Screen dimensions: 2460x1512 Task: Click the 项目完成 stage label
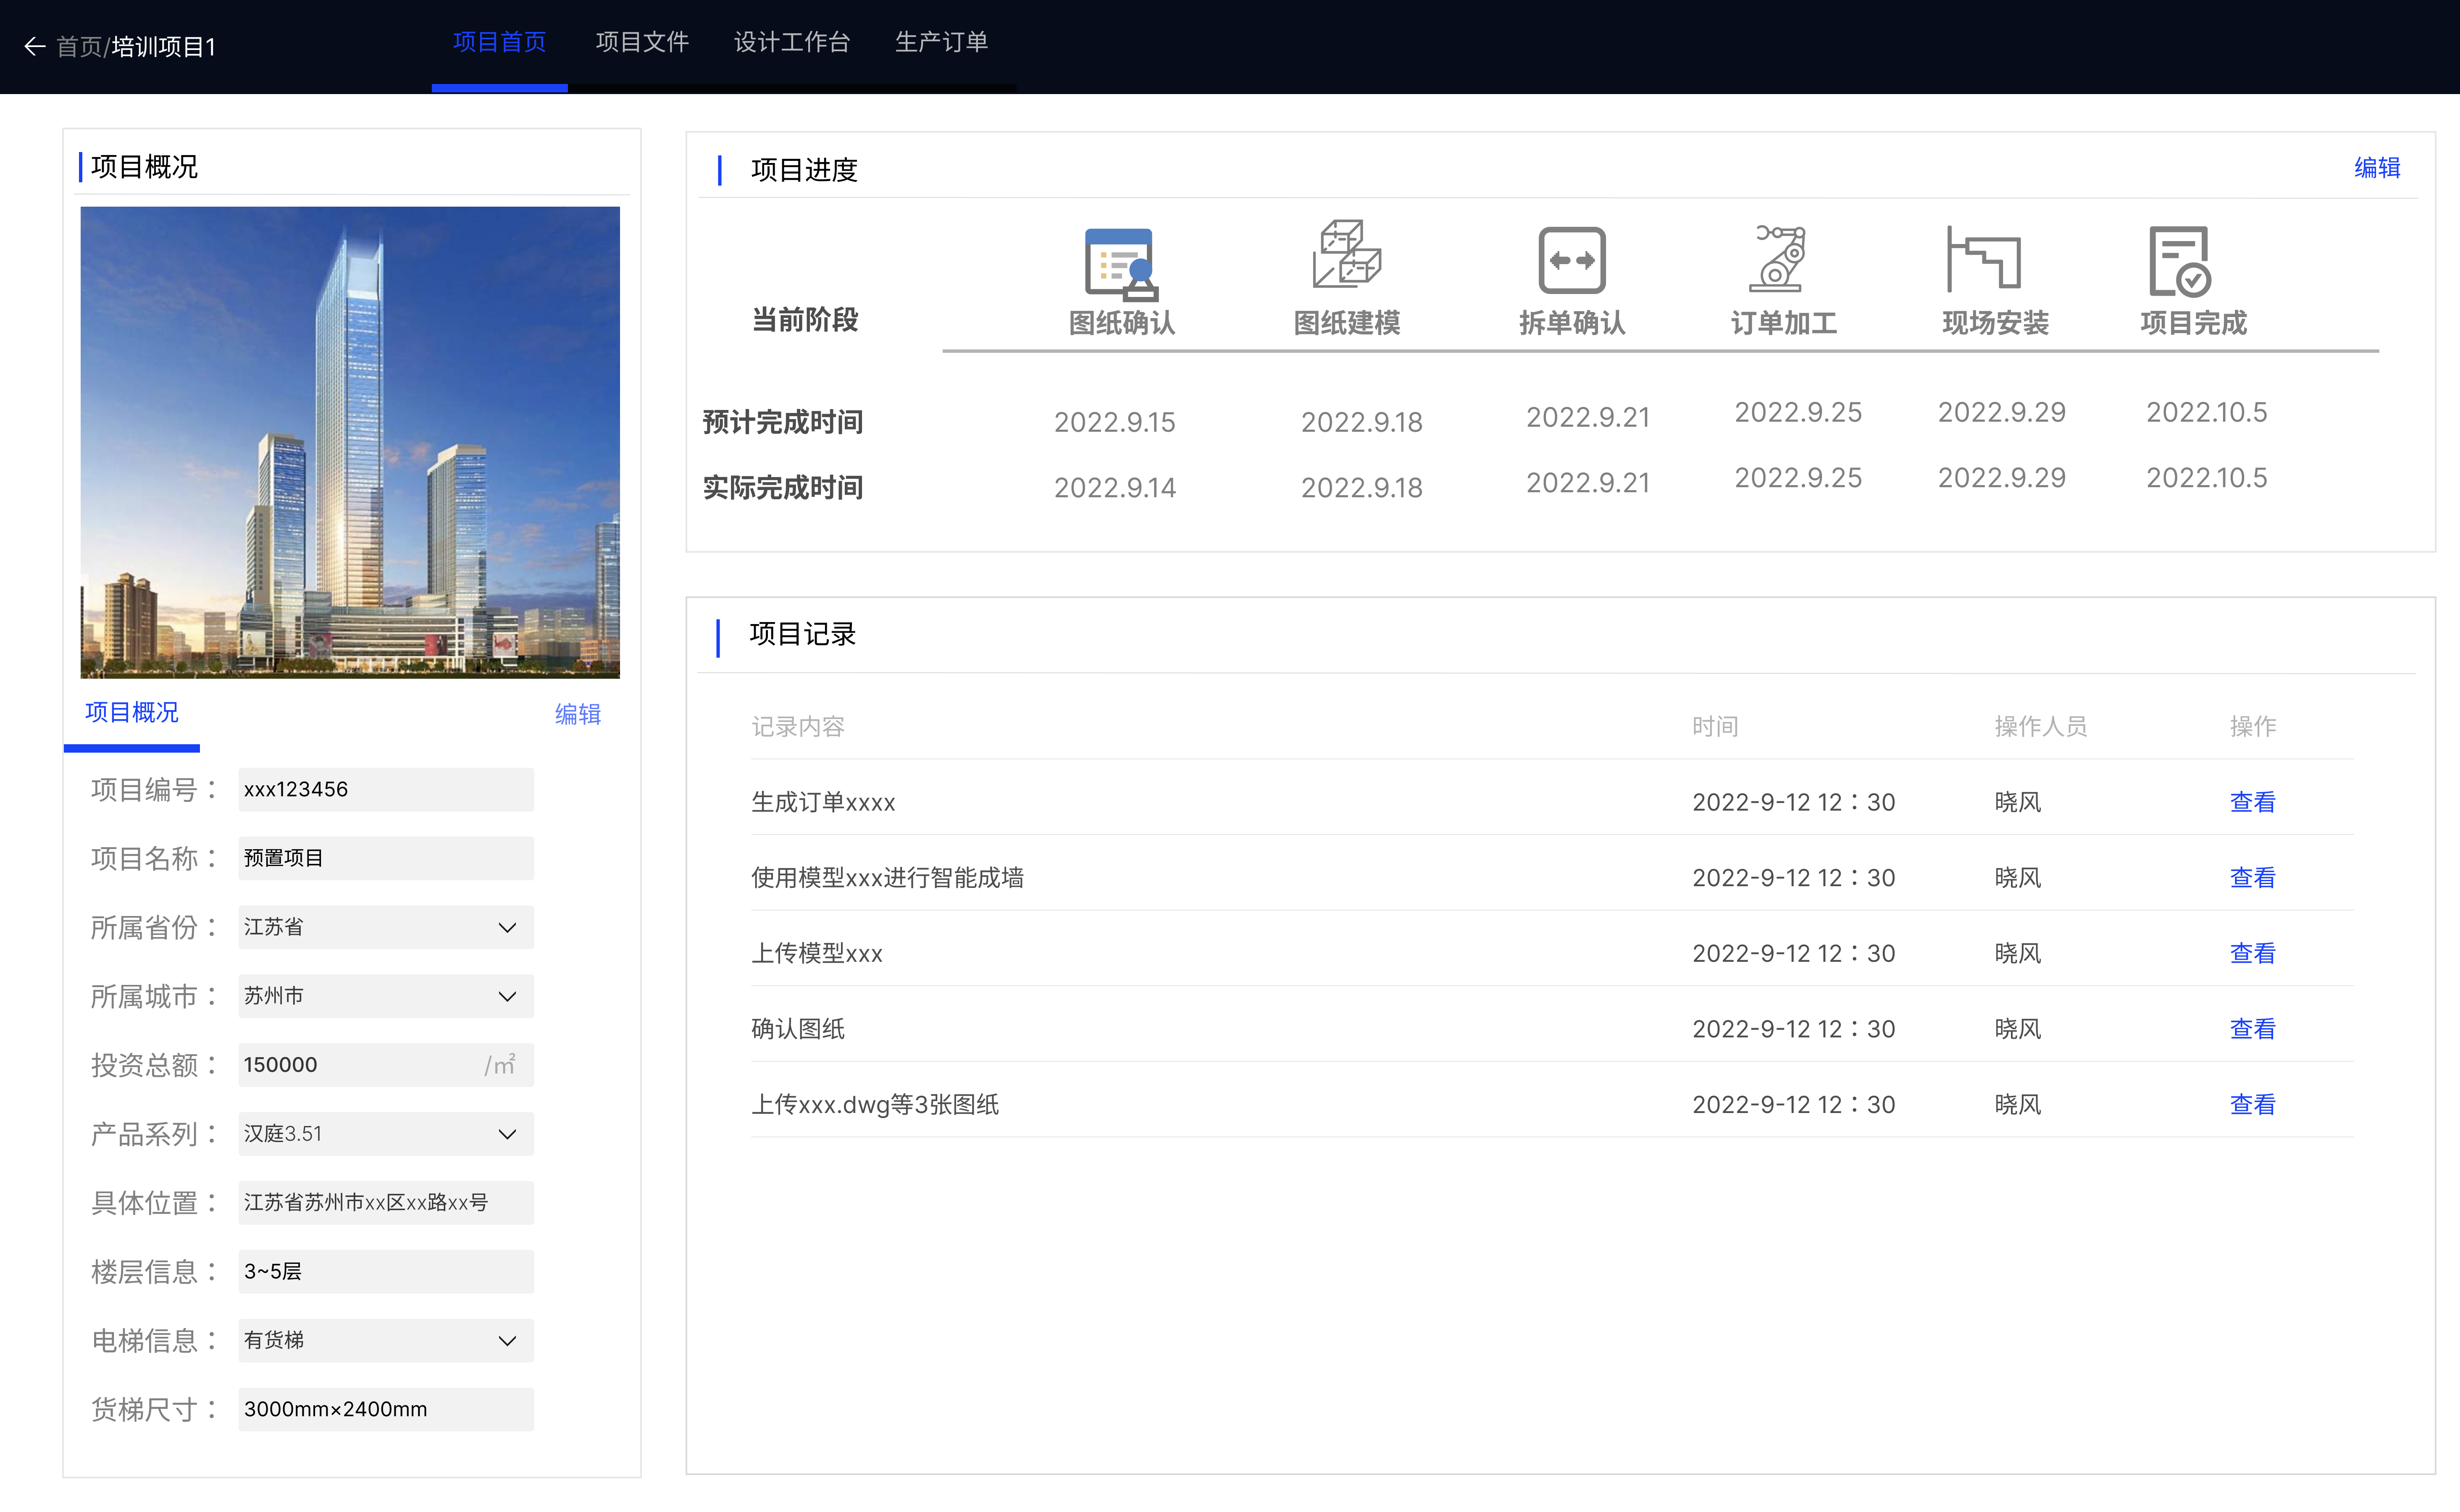point(2194,323)
